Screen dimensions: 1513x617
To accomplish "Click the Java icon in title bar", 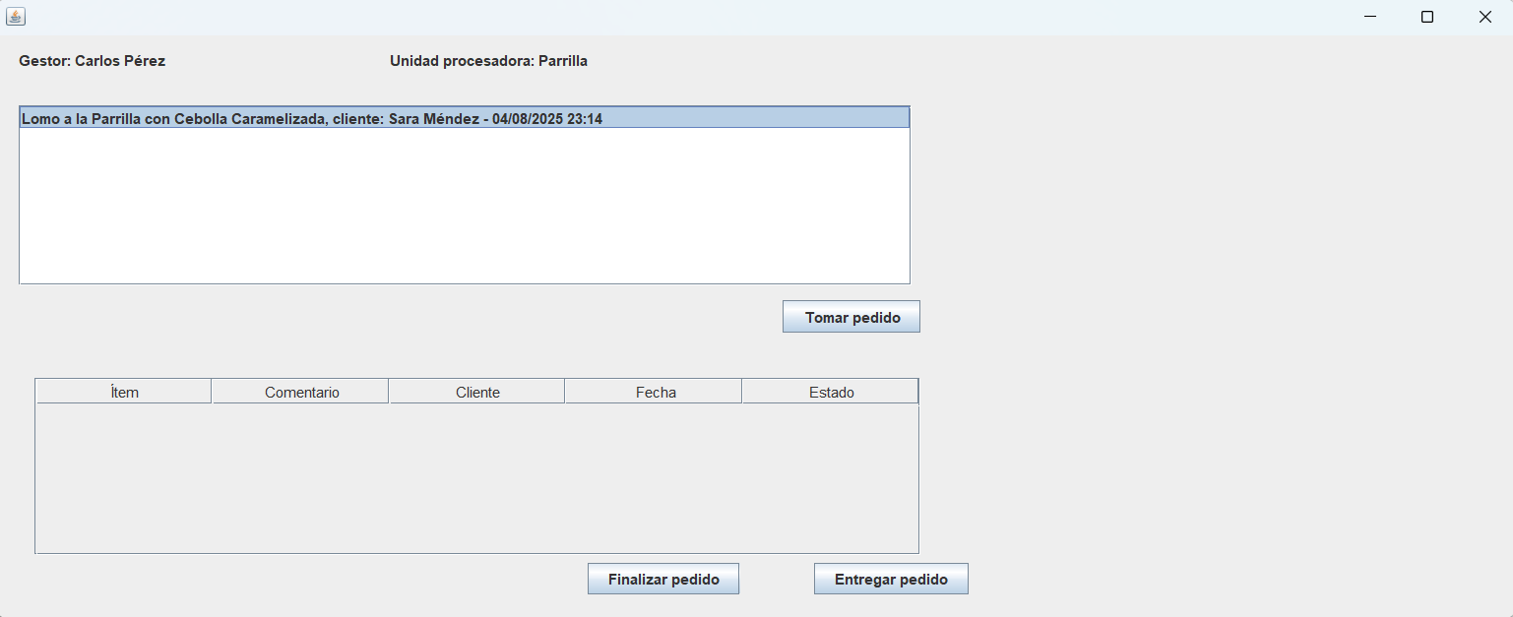I will point(16,16).
